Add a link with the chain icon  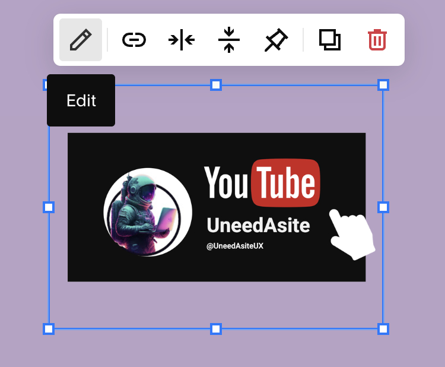[x=134, y=40]
